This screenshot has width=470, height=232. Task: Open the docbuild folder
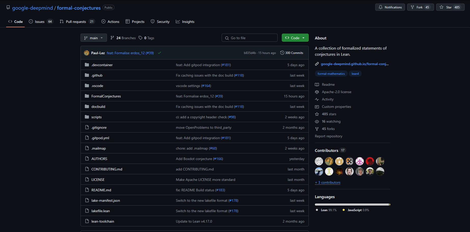[x=98, y=107]
